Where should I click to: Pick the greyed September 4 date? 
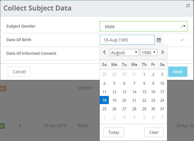click(x=134, y=117)
